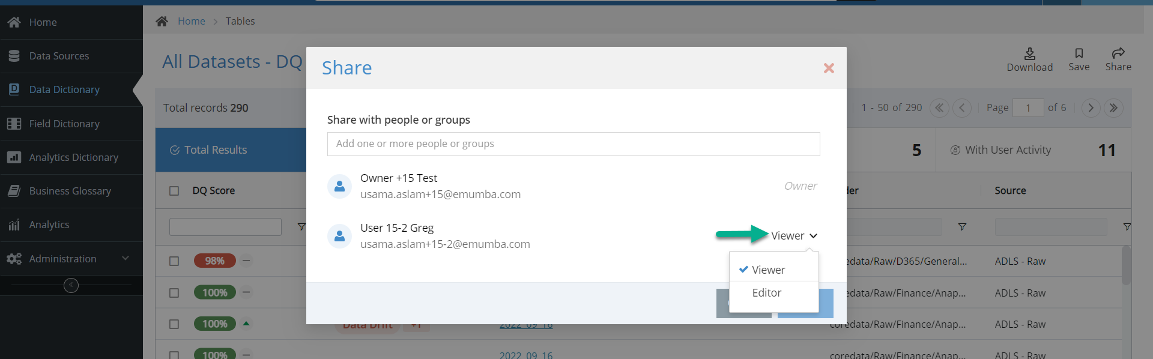Open the Business Glossary menu item

point(71,191)
